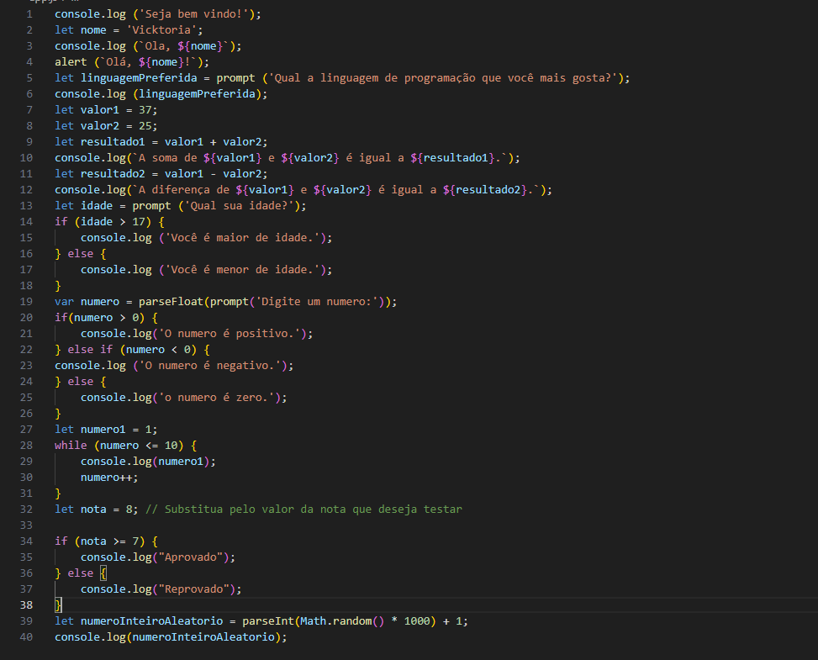Click the let nota = 8 declaration
818x660 pixels.
(x=97, y=510)
